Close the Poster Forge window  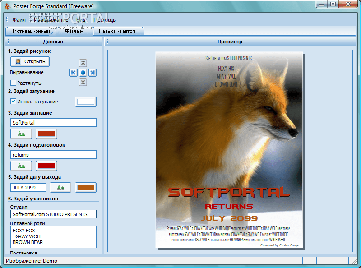(x=348, y=5)
